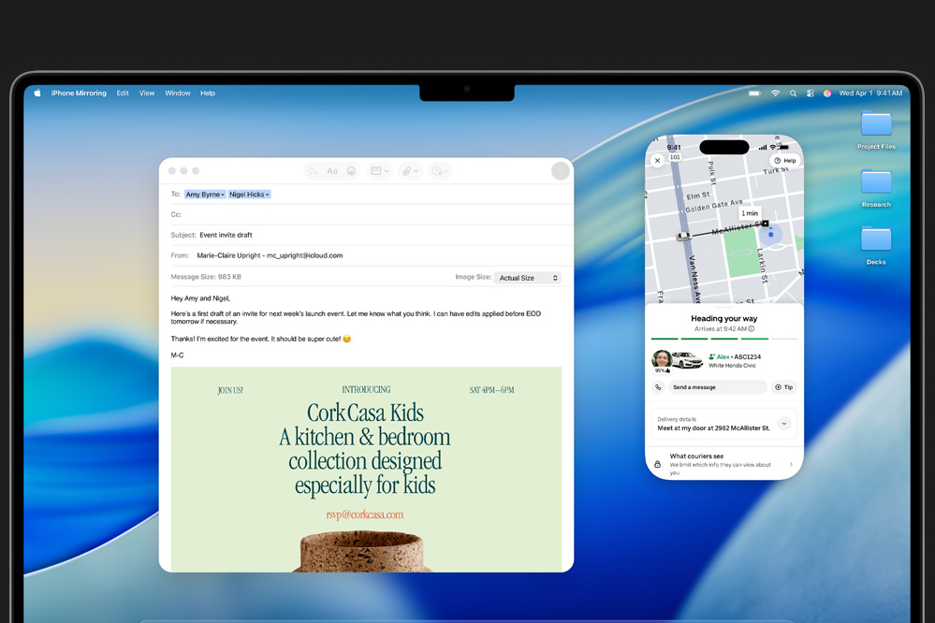Click the 'Heading your way' title
This screenshot has height=623, width=935.
(x=723, y=318)
